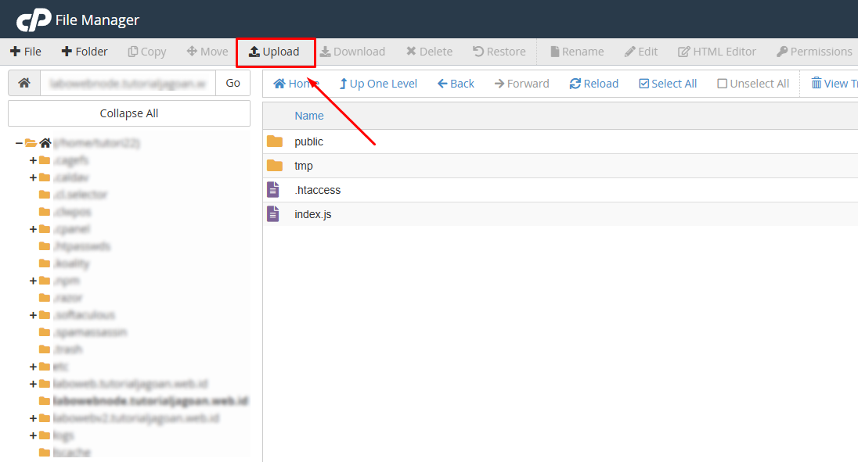Select the .htaccess file icon

coord(273,189)
